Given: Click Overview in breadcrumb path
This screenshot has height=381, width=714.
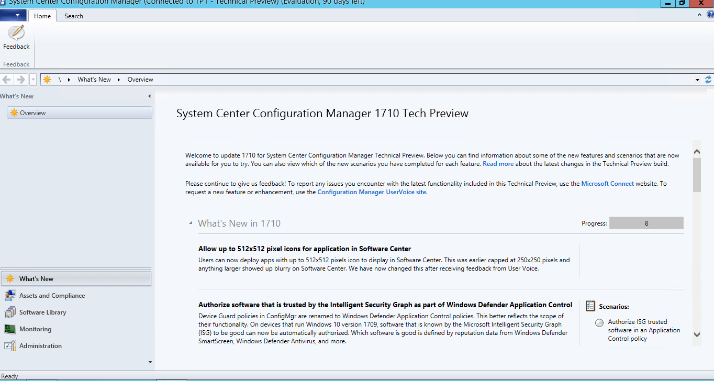Looking at the screenshot, I should click(x=140, y=80).
